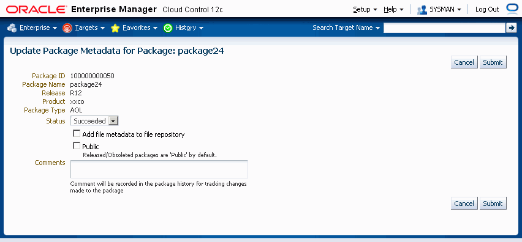Click the target name search field

pyautogui.click(x=444, y=28)
